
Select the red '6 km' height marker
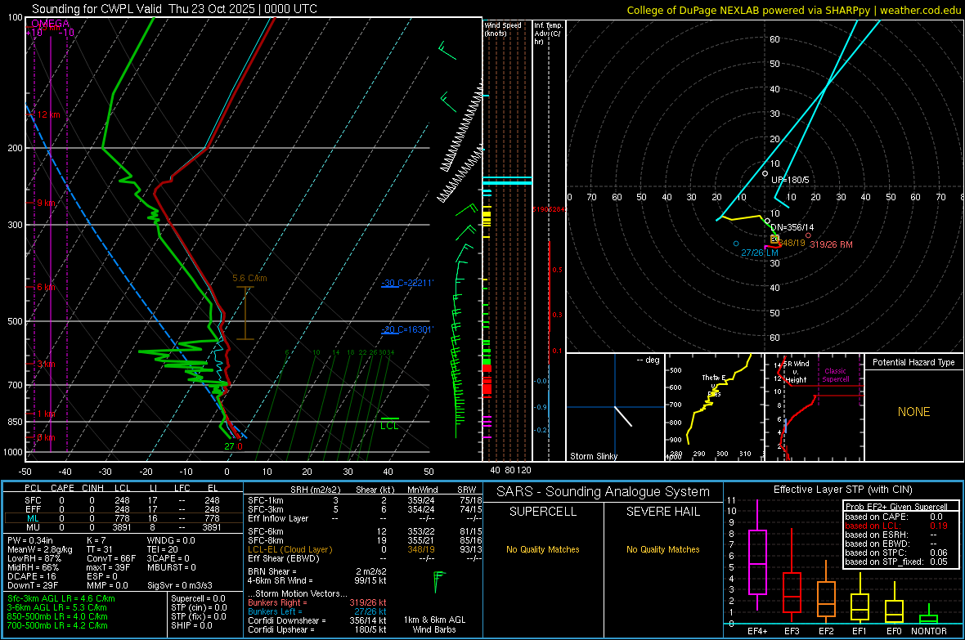pyautogui.click(x=46, y=288)
